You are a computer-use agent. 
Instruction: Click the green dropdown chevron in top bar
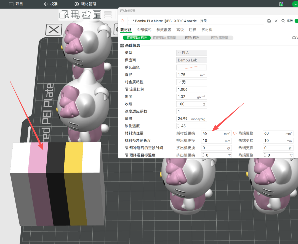click(295, 4)
